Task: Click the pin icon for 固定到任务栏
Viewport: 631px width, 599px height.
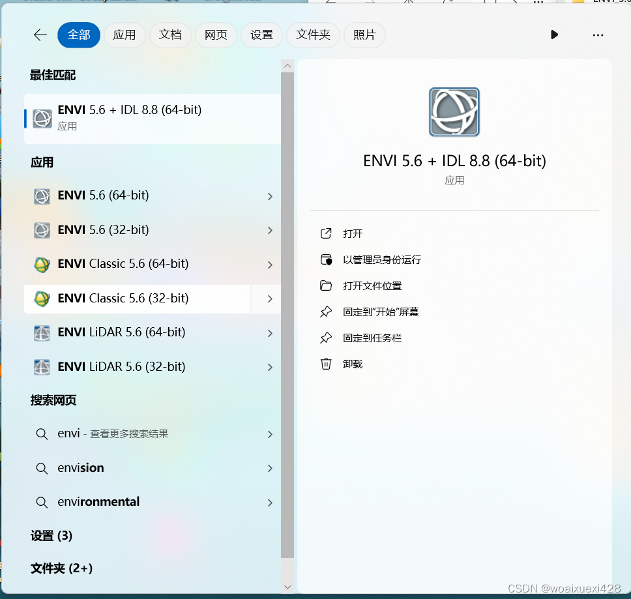Action: pyautogui.click(x=325, y=338)
